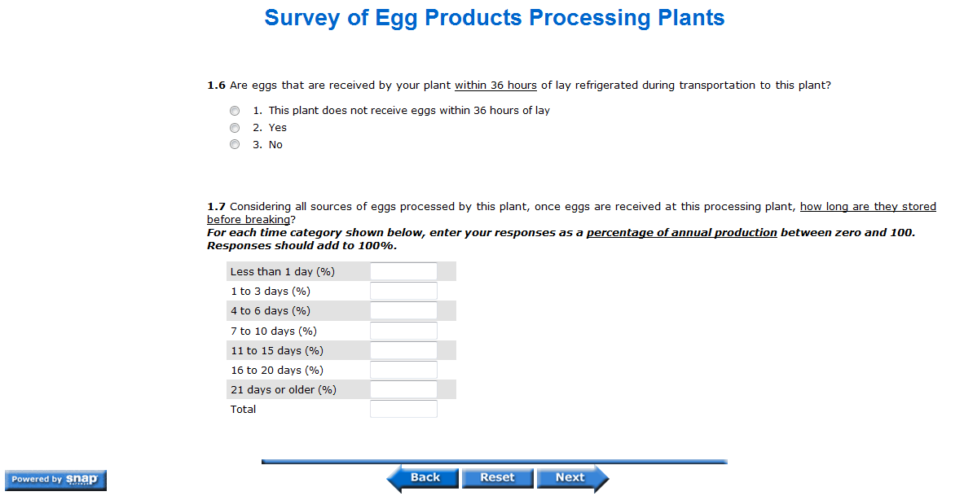
Task: Click the '21 days or older (%)' box
Action: coord(403,389)
